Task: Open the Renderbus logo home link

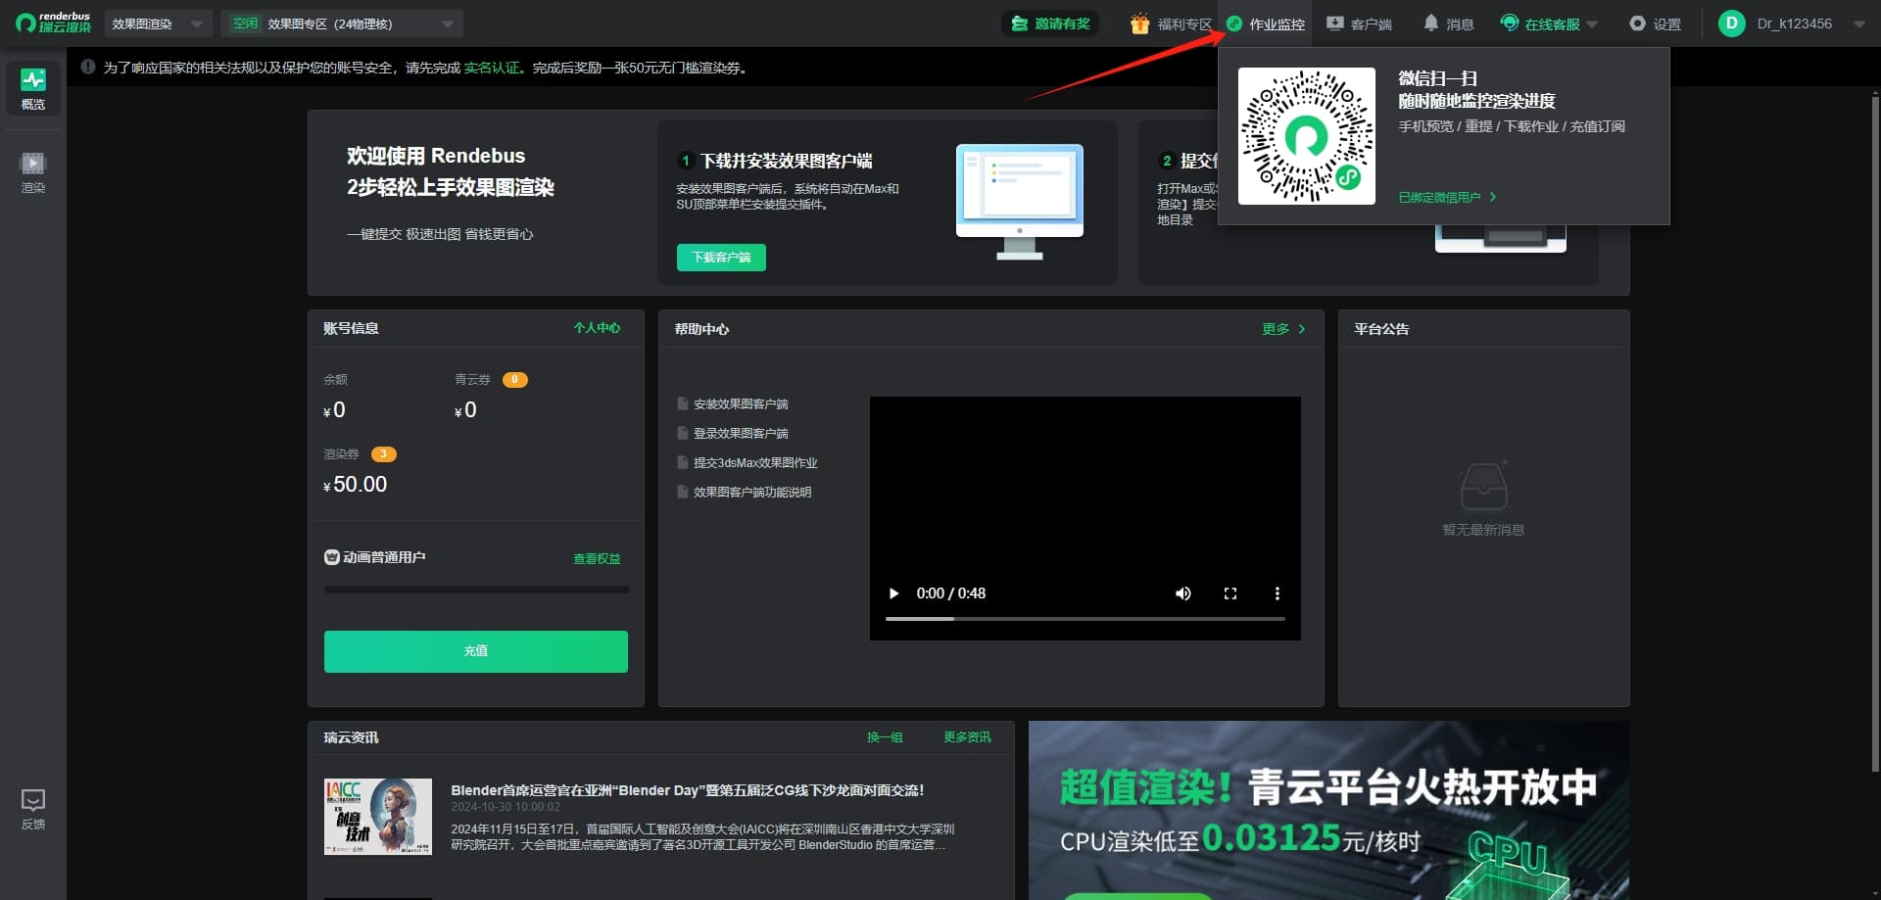Action: [53, 23]
